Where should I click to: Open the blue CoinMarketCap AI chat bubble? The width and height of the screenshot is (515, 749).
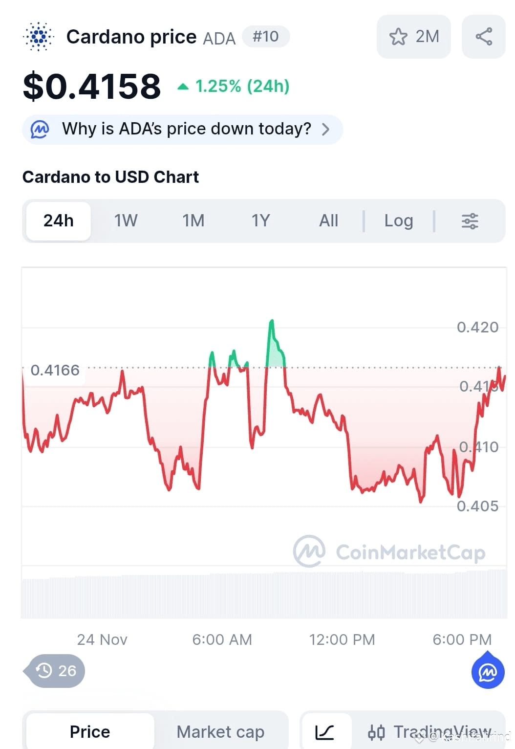click(x=488, y=672)
